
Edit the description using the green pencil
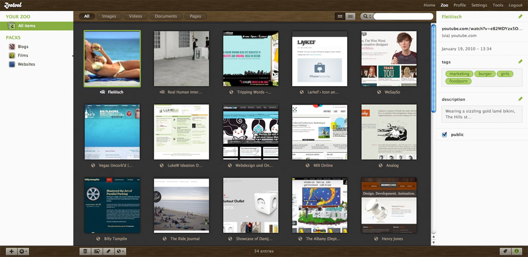(x=520, y=99)
